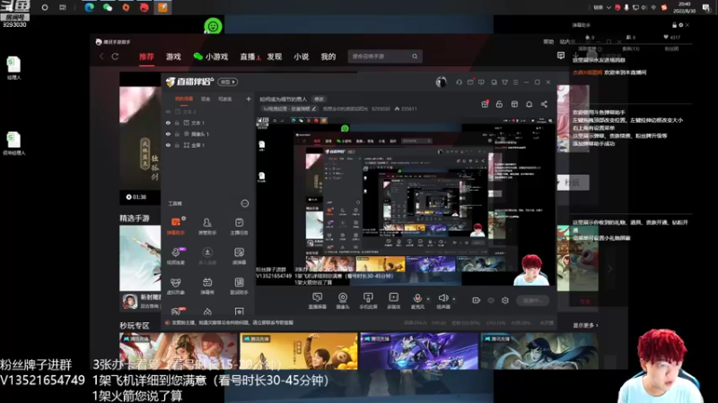
Task: Open WeChat from taskbar
Action: [x=108, y=7]
